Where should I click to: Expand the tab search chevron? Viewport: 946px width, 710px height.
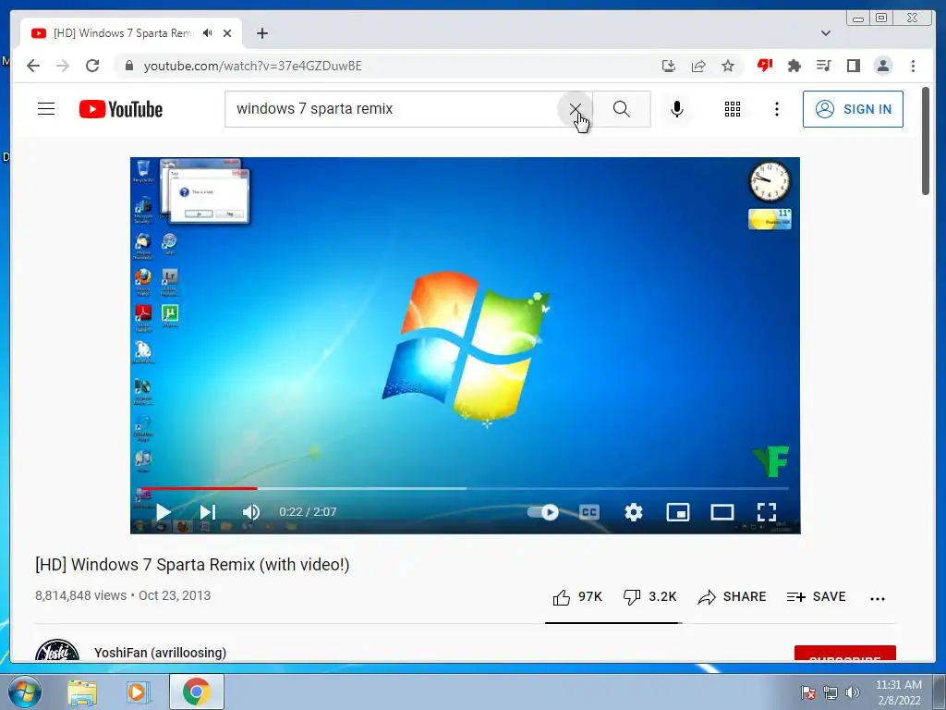[x=826, y=33]
